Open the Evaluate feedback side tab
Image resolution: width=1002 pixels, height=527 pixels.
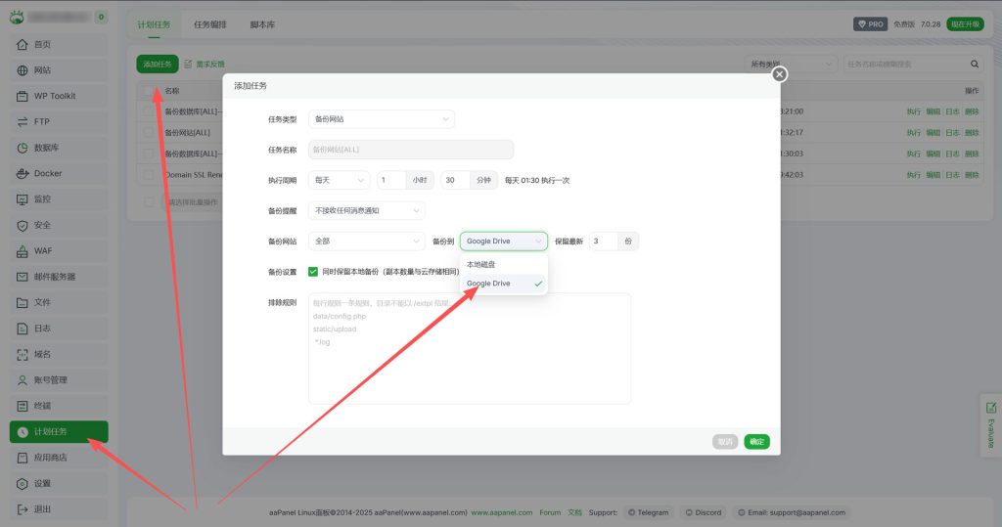coord(990,425)
